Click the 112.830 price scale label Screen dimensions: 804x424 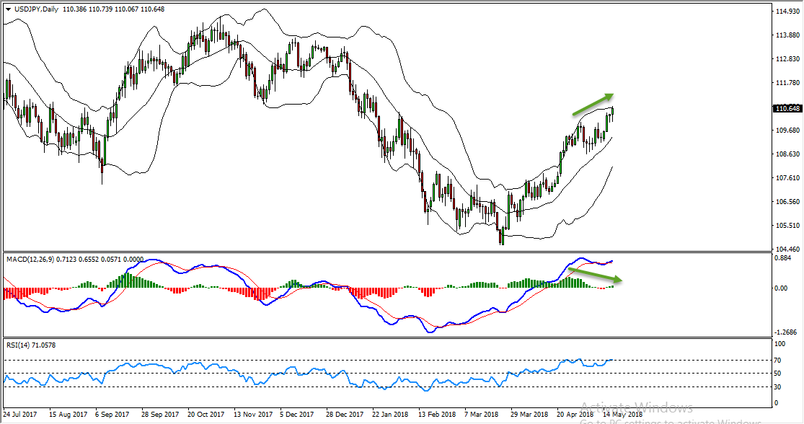[x=789, y=59]
